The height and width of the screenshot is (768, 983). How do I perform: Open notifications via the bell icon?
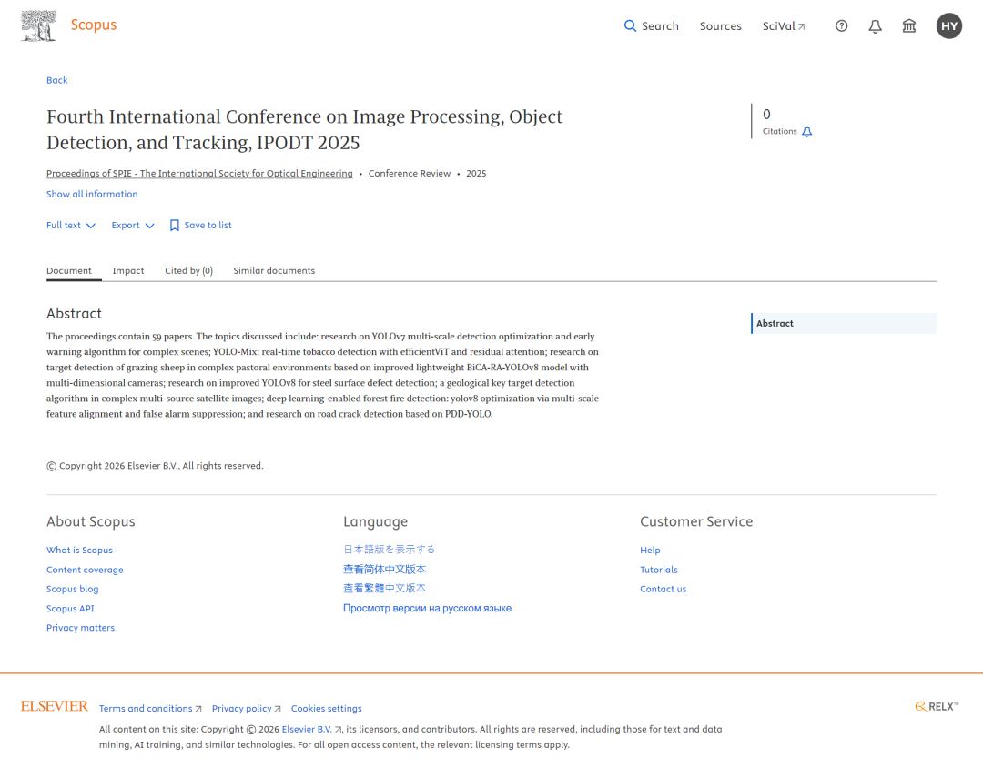(x=875, y=25)
